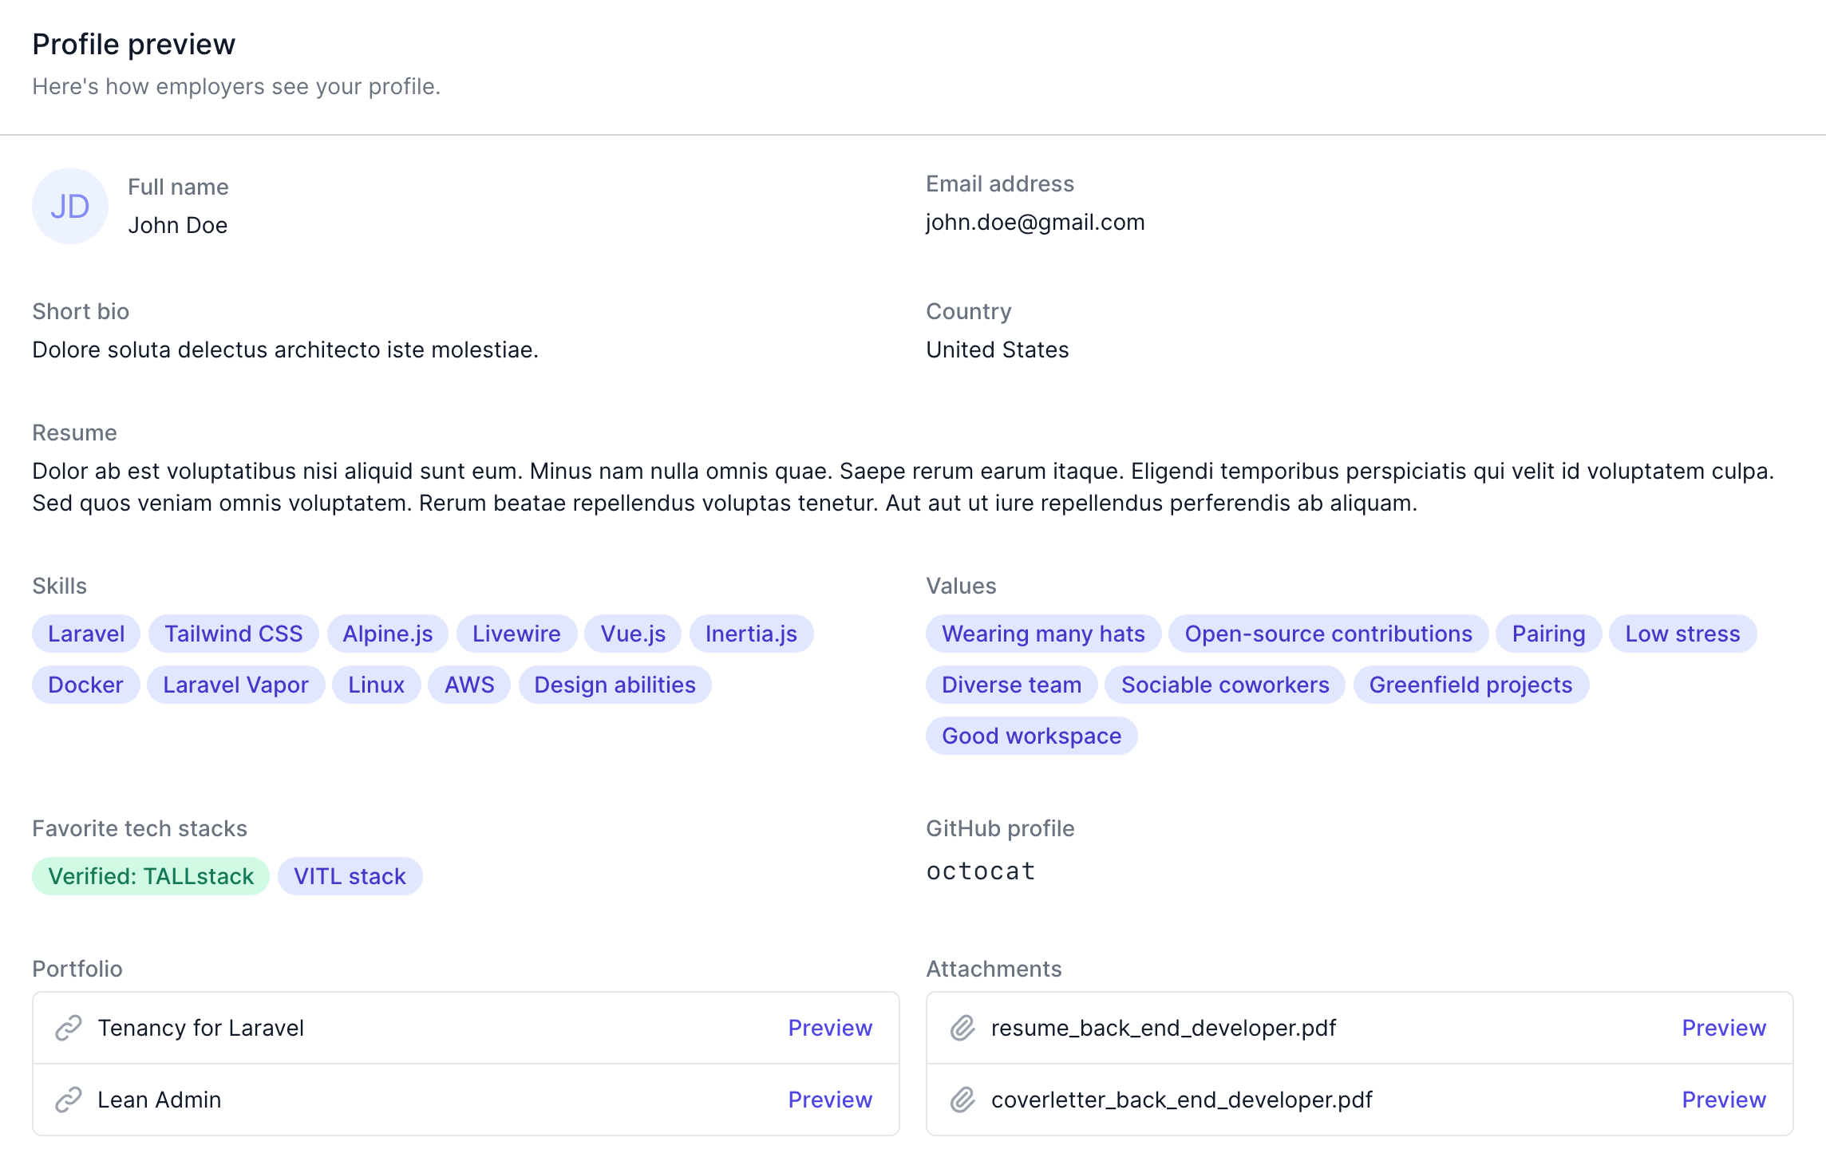Viewport: 1826px width, 1165px height.
Task: Select the Laravel skill tag
Action: (x=86, y=634)
